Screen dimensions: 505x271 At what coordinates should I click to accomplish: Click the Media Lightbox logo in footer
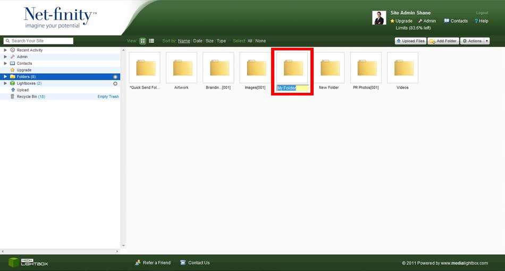click(x=28, y=262)
